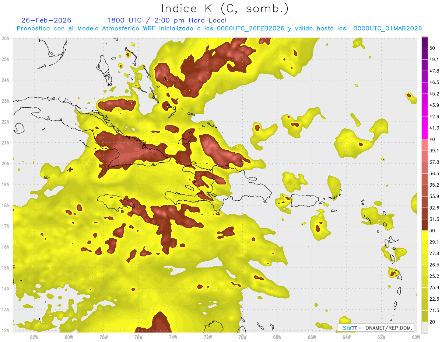Click the color bar value '26.5'

434,265
